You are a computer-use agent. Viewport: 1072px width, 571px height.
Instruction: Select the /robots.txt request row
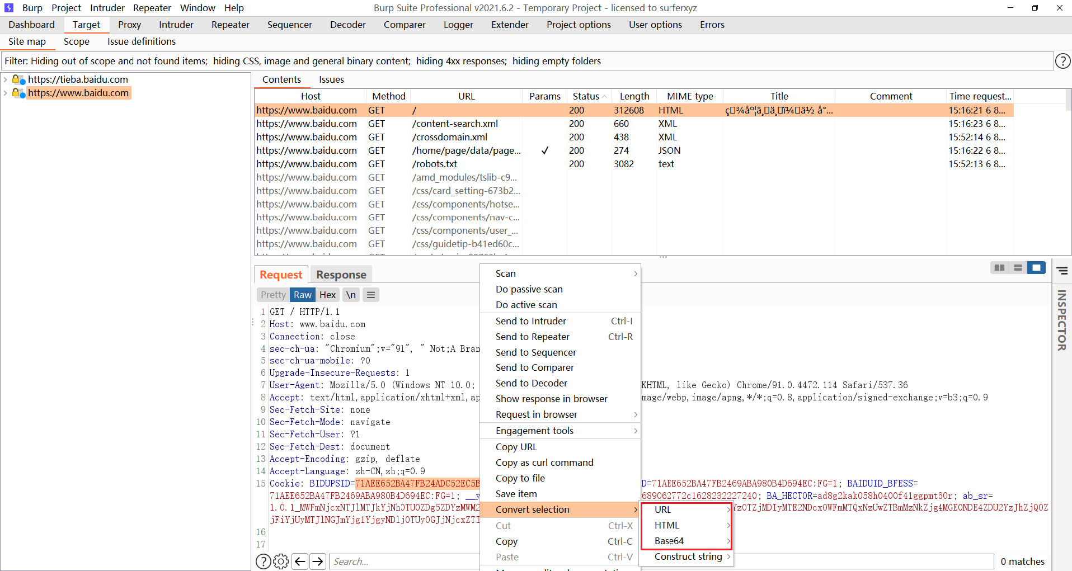coord(634,164)
